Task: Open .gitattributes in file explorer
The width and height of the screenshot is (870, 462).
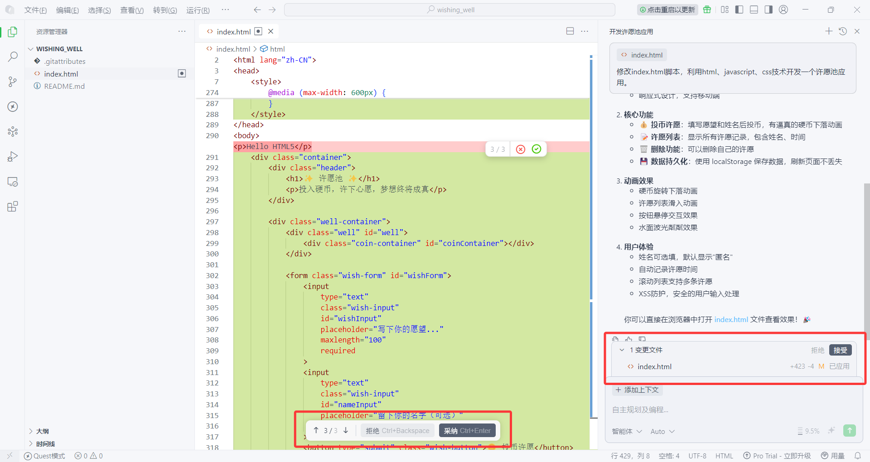Action: point(65,61)
